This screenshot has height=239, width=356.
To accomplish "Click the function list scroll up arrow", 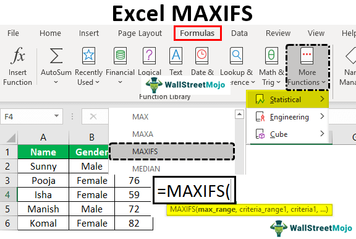I will pyautogui.click(x=239, y=114).
